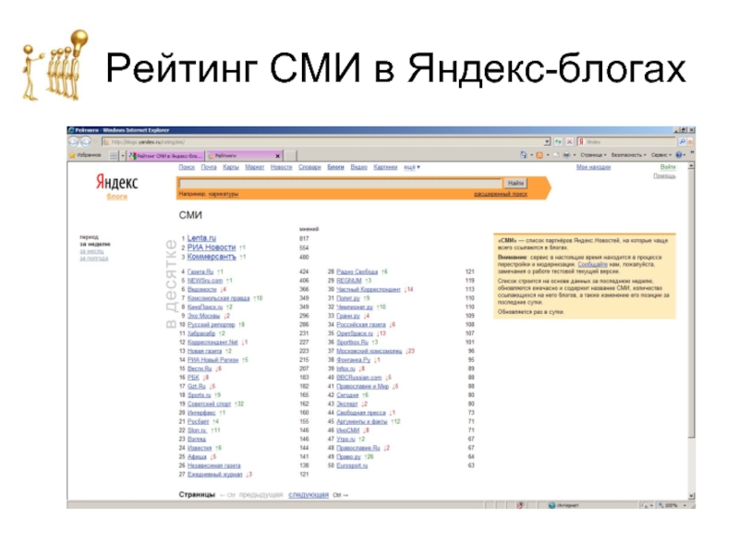Click the Найти search button

(x=515, y=183)
